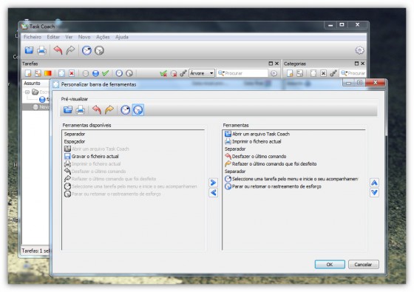Move selected tool down with down arrow
This screenshot has height=292, width=414.
(374, 192)
